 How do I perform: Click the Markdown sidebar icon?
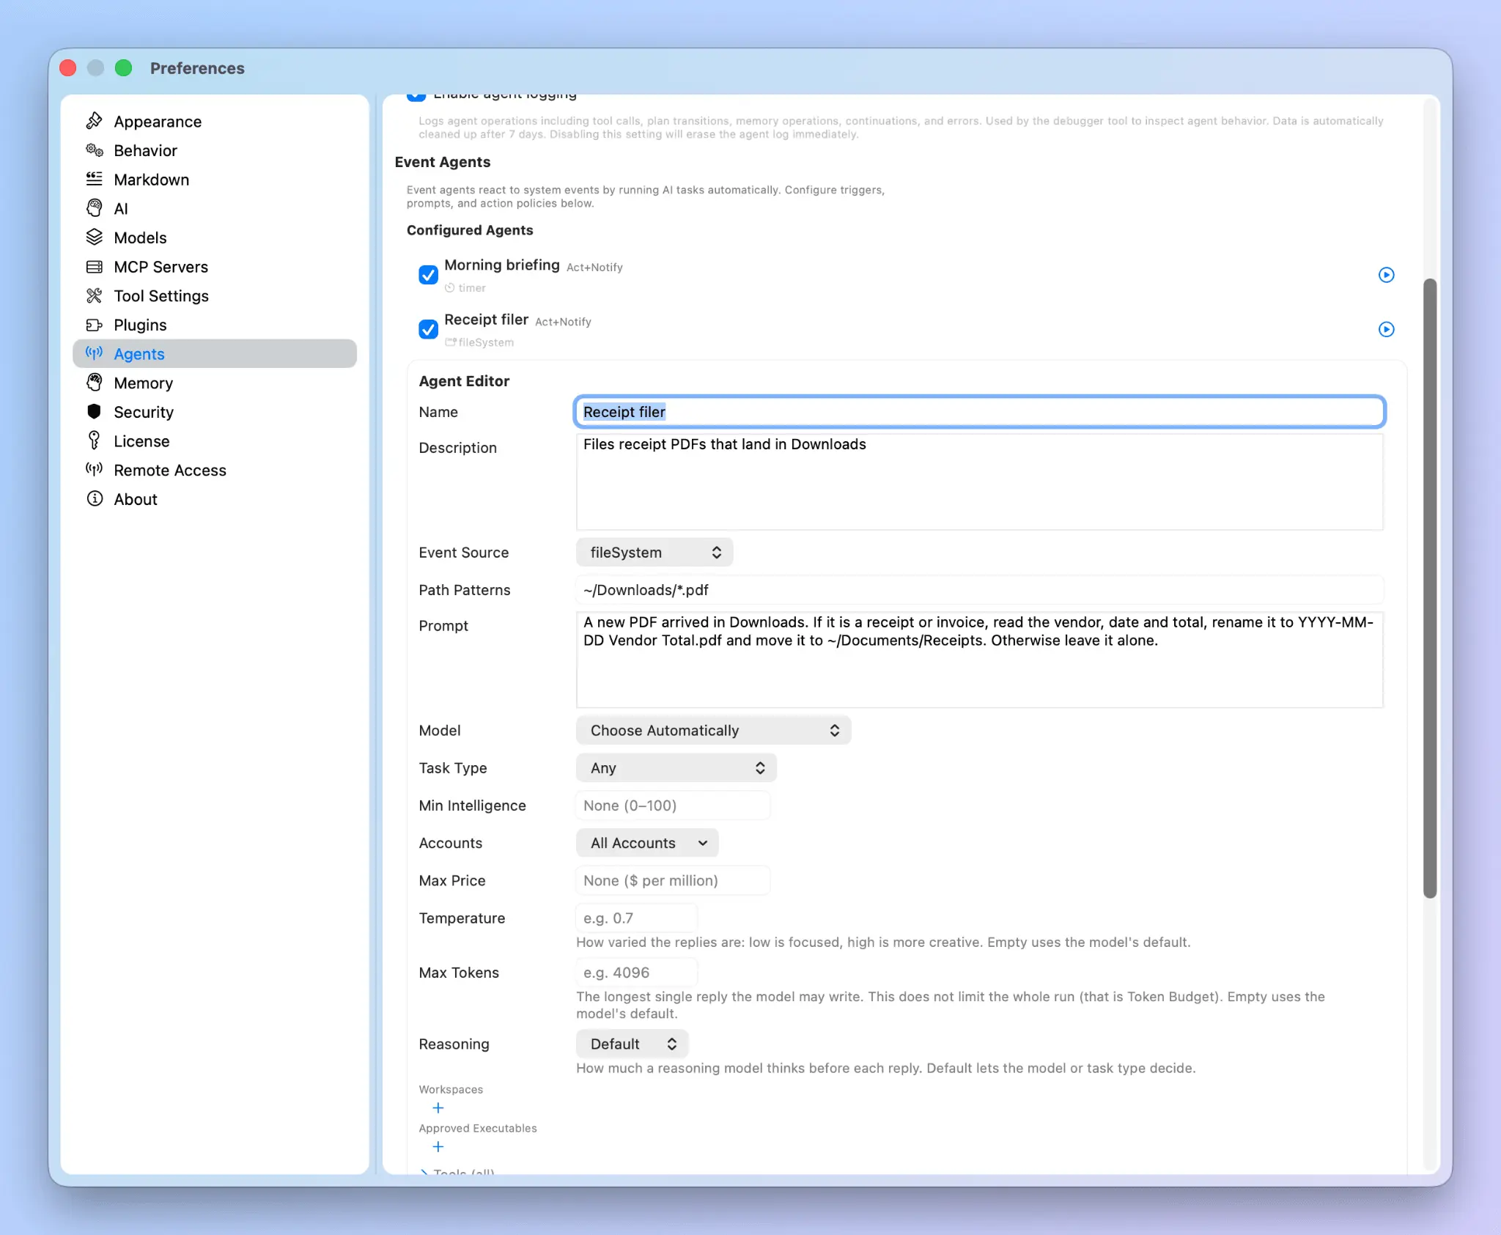pyautogui.click(x=94, y=179)
